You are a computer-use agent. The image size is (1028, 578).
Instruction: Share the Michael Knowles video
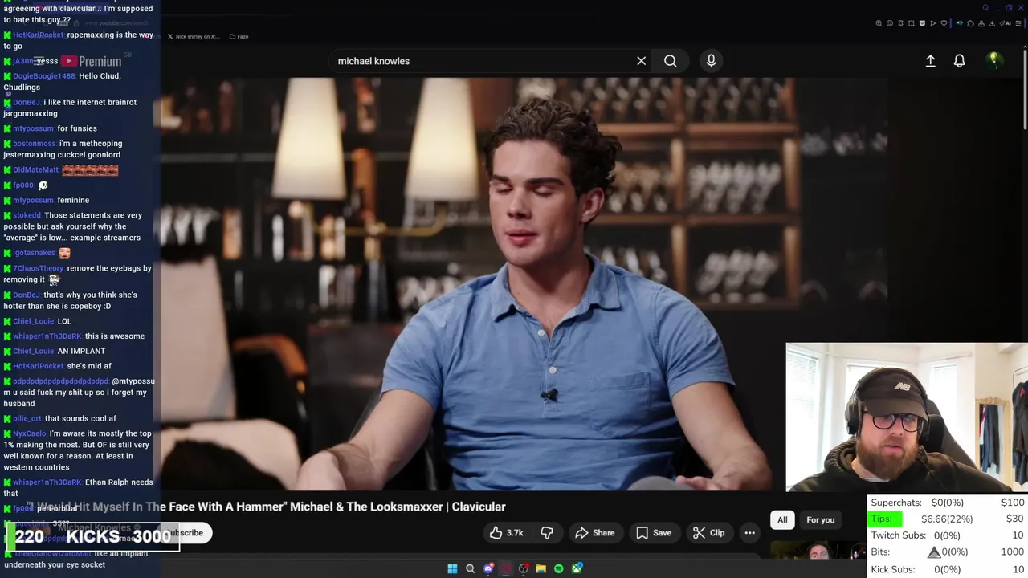point(594,533)
